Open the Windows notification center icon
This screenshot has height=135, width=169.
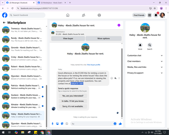165,132
